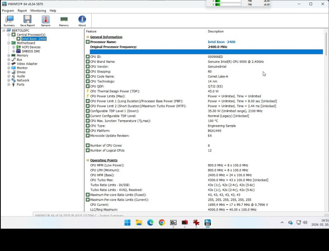Open the Report menu
The image size is (329, 251).
coord(22,11)
